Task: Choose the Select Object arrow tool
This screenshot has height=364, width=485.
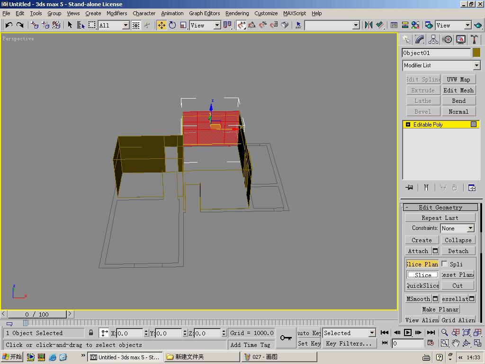Action: coord(70,25)
